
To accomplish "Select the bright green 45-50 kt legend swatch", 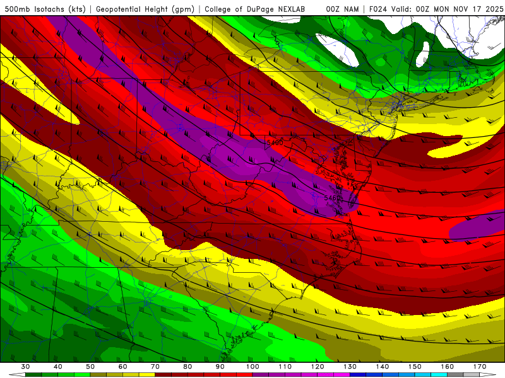I will 82,375.
